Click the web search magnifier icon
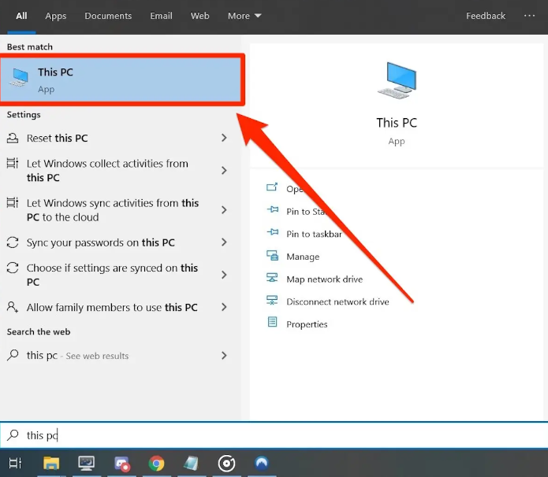Image resolution: width=548 pixels, height=477 pixels. tap(13, 355)
